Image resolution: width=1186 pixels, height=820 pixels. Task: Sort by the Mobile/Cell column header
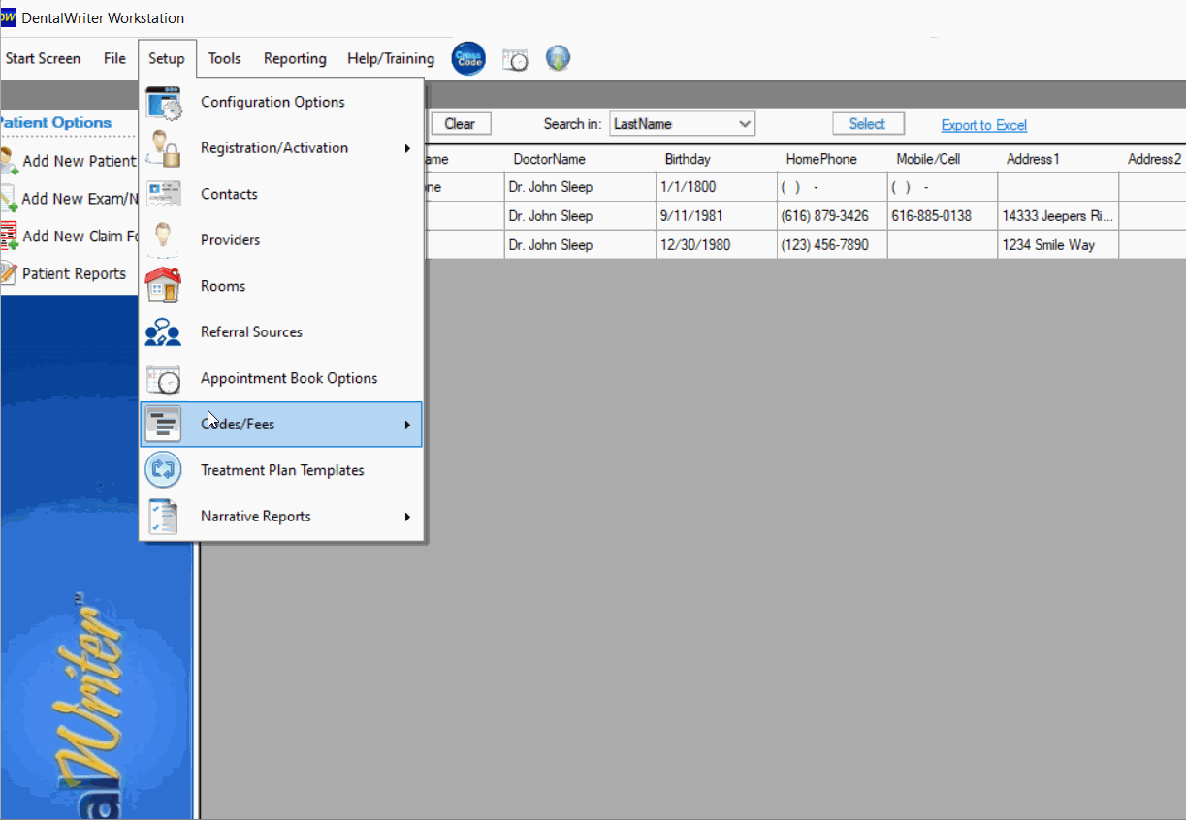pyautogui.click(x=942, y=159)
